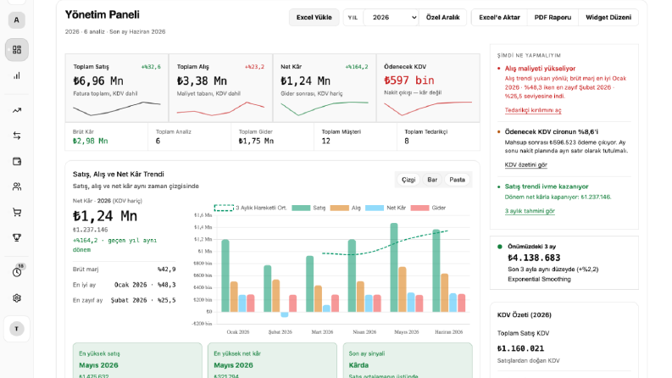The height and width of the screenshot is (378, 672).
Task: Click the Toplam Satış card
Action: 117,88
